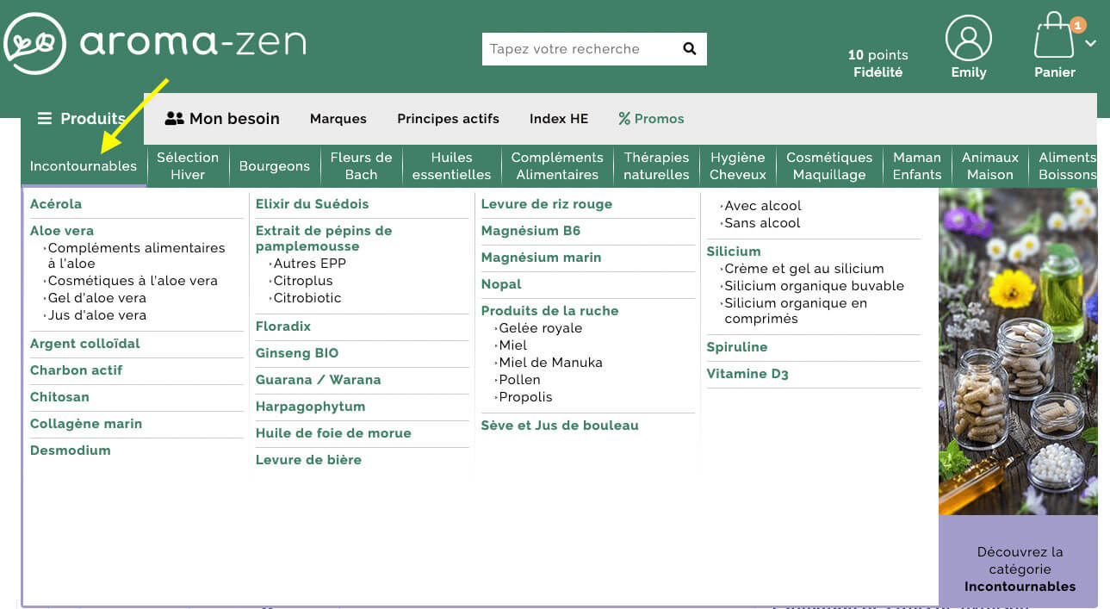The height and width of the screenshot is (609, 1110).
Task: Open the Sève et Jus de bouleau link
Action: [x=560, y=426]
